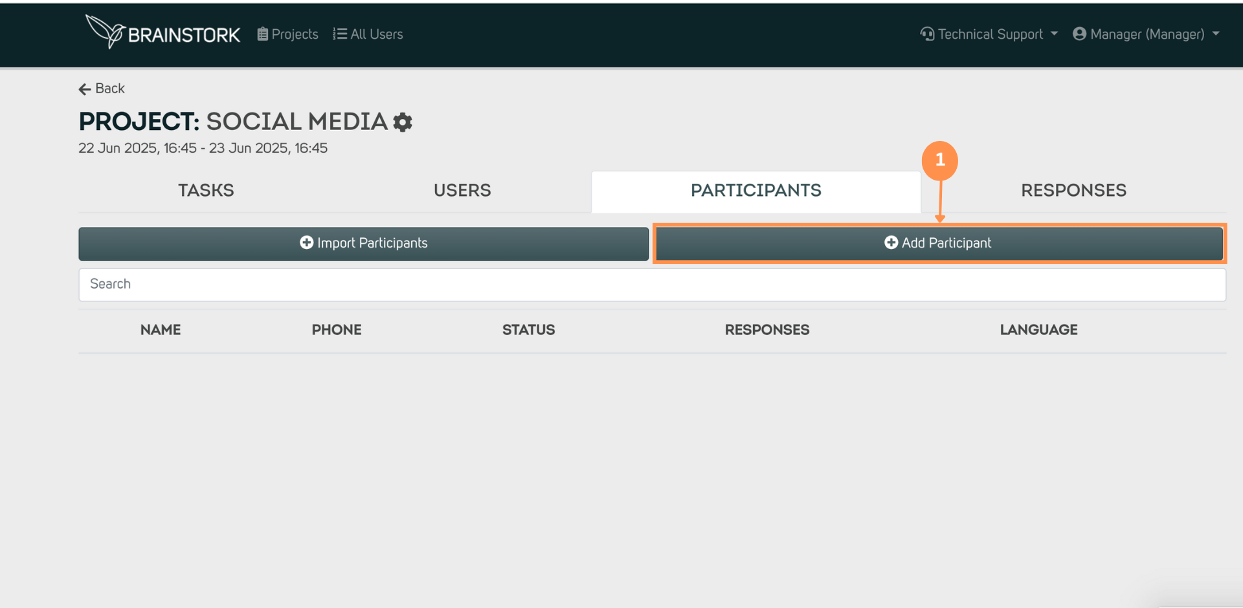Click the Technical Support headset icon

point(927,34)
